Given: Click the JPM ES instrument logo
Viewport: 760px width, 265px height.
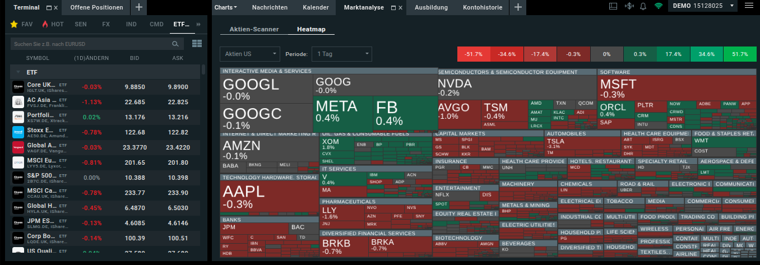Looking at the screenshot, I should tap(17, 223).
